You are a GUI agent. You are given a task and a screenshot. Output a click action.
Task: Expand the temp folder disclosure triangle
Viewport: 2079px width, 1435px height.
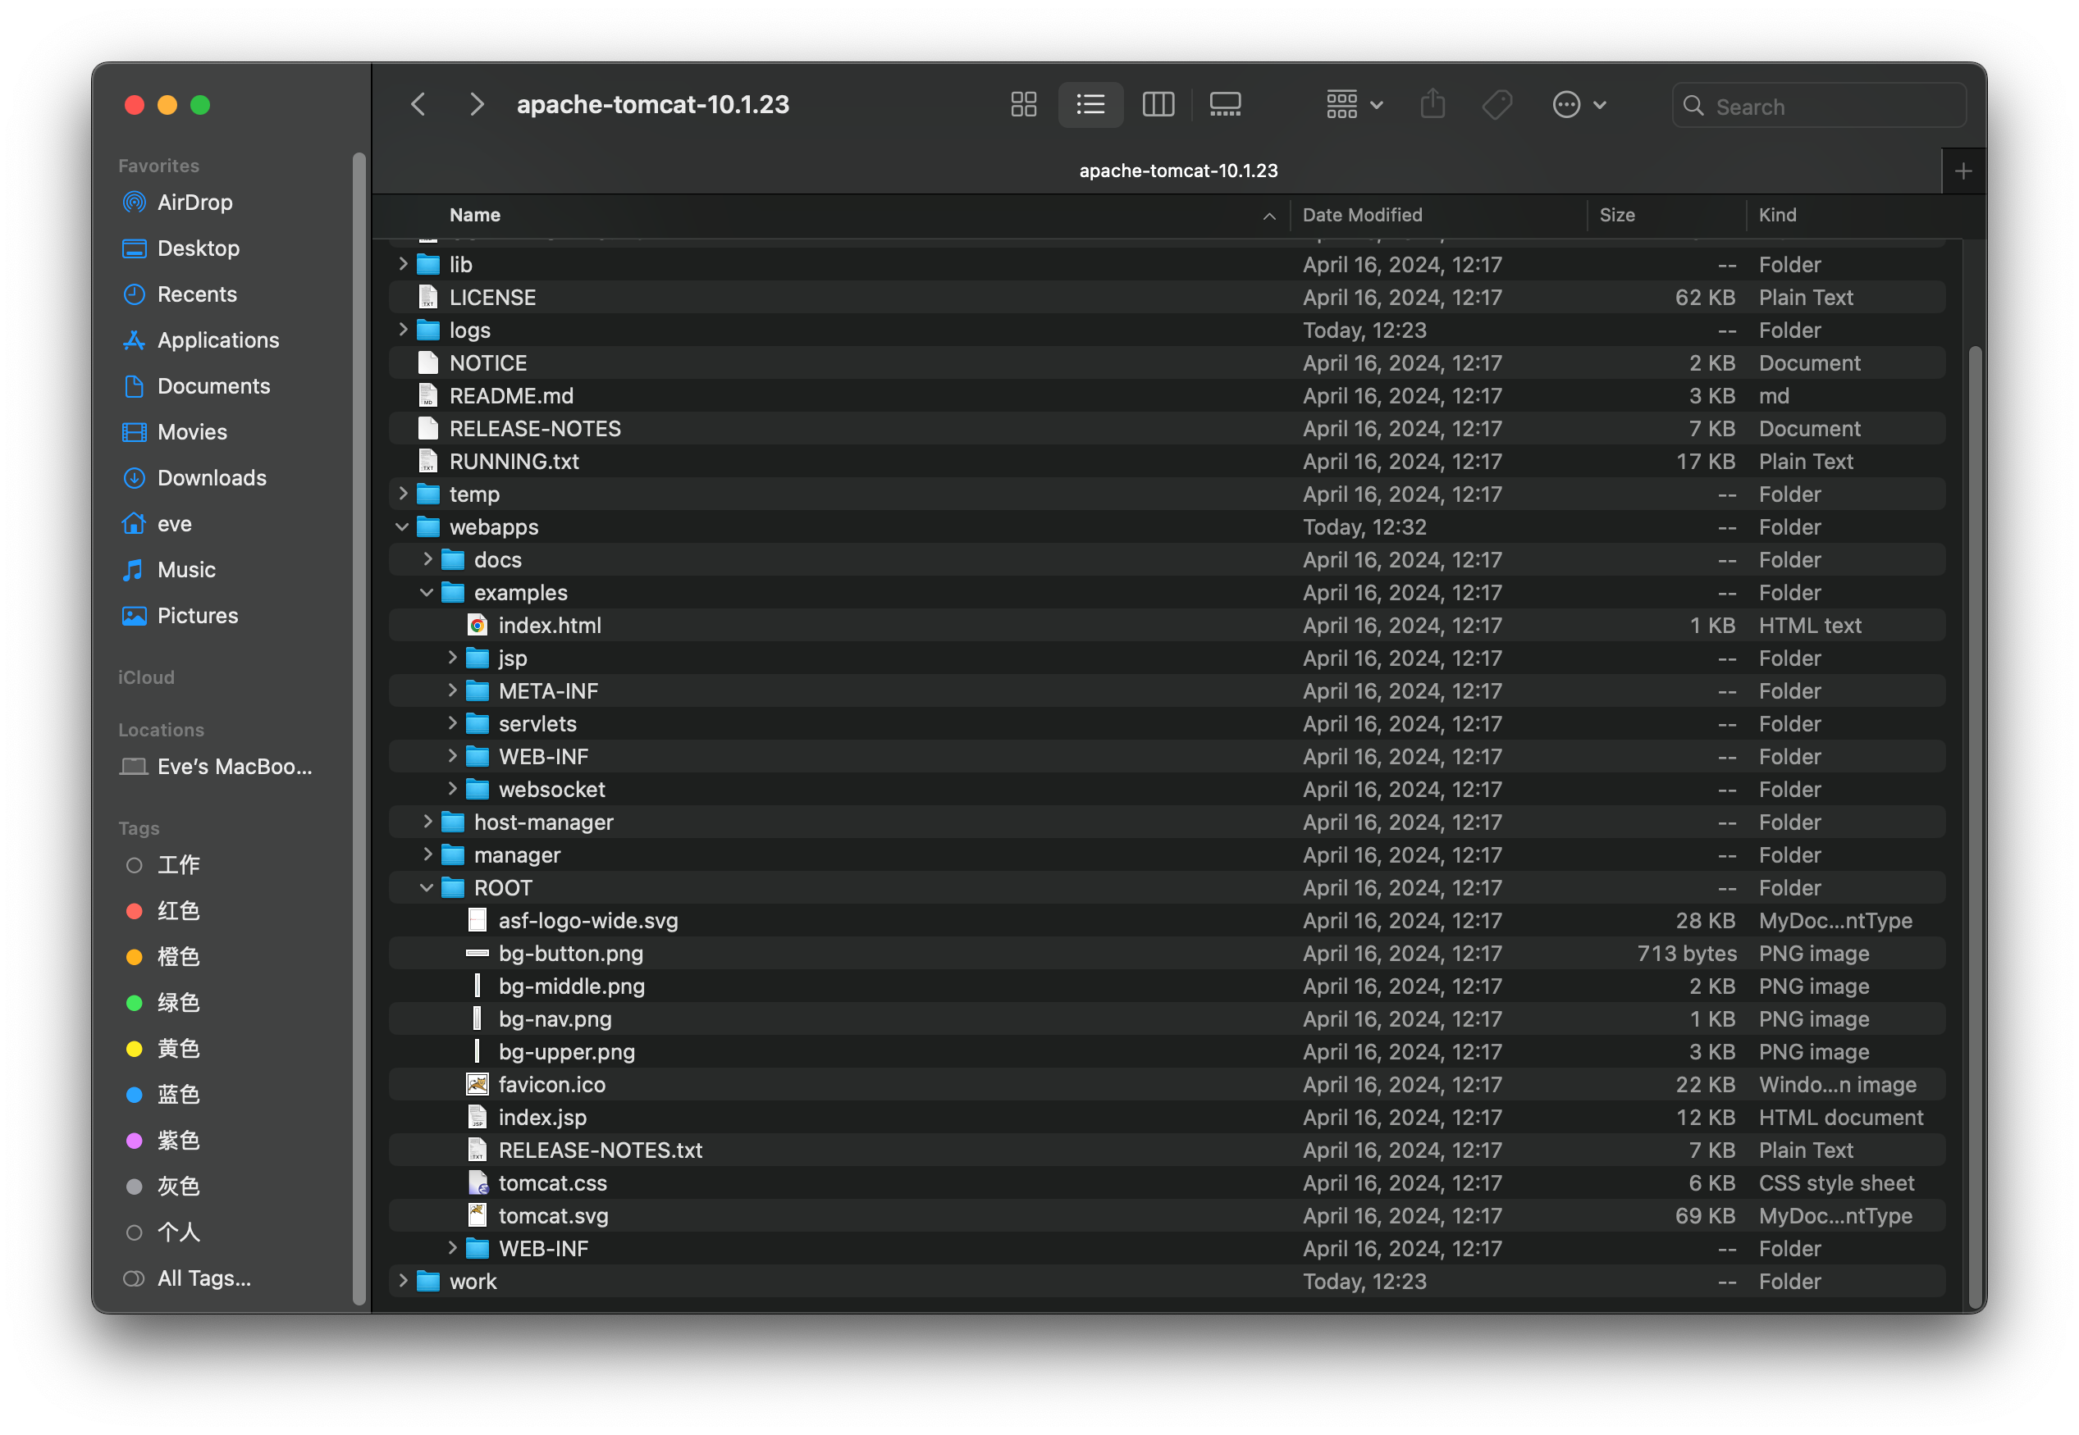[402, 494]
